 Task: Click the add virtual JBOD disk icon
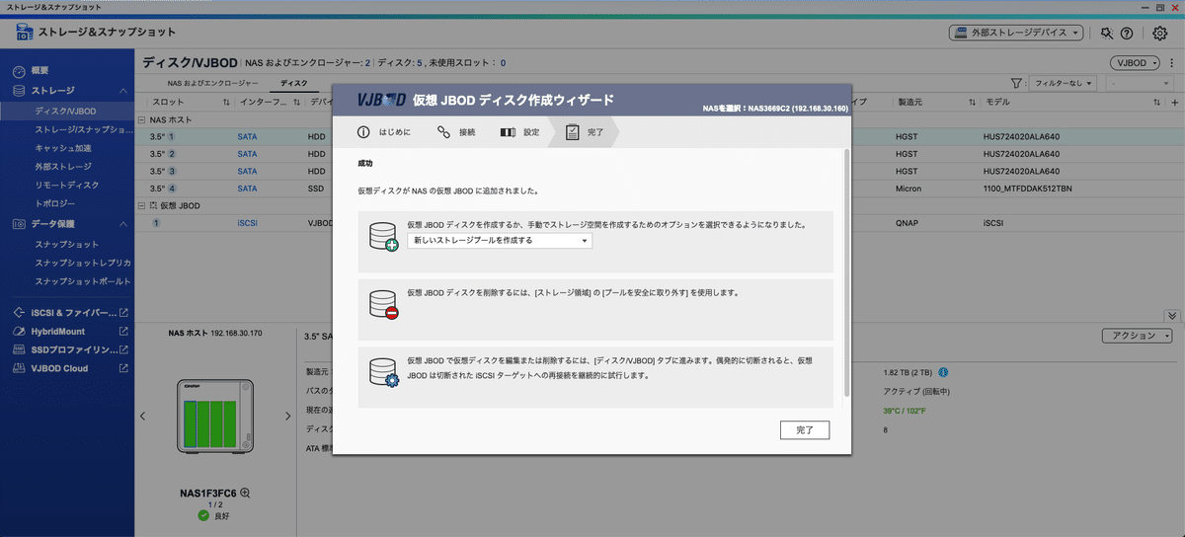[383, 237]
